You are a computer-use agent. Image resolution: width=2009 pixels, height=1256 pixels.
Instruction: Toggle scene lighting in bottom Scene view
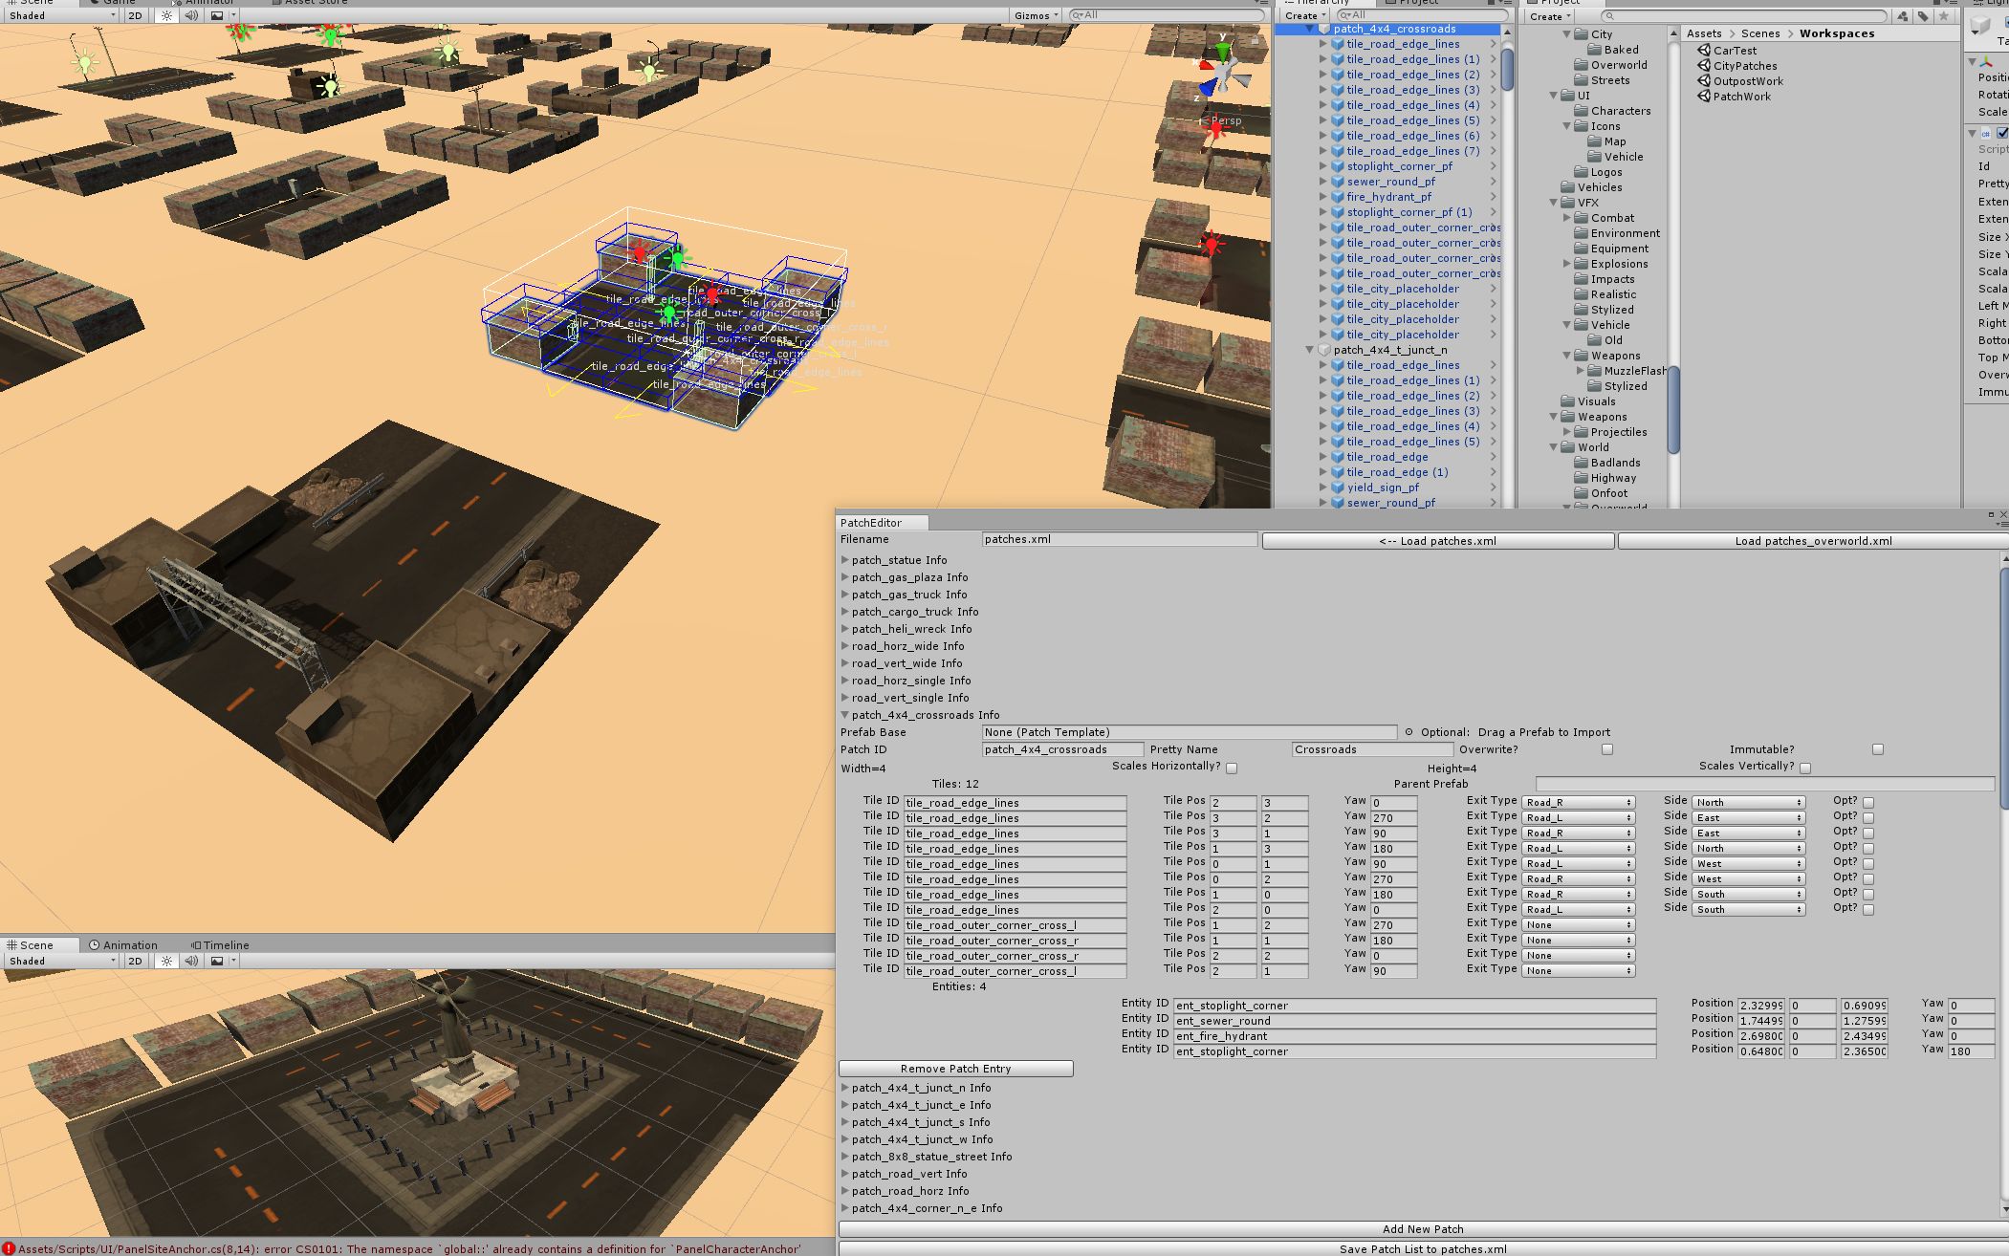167,961
